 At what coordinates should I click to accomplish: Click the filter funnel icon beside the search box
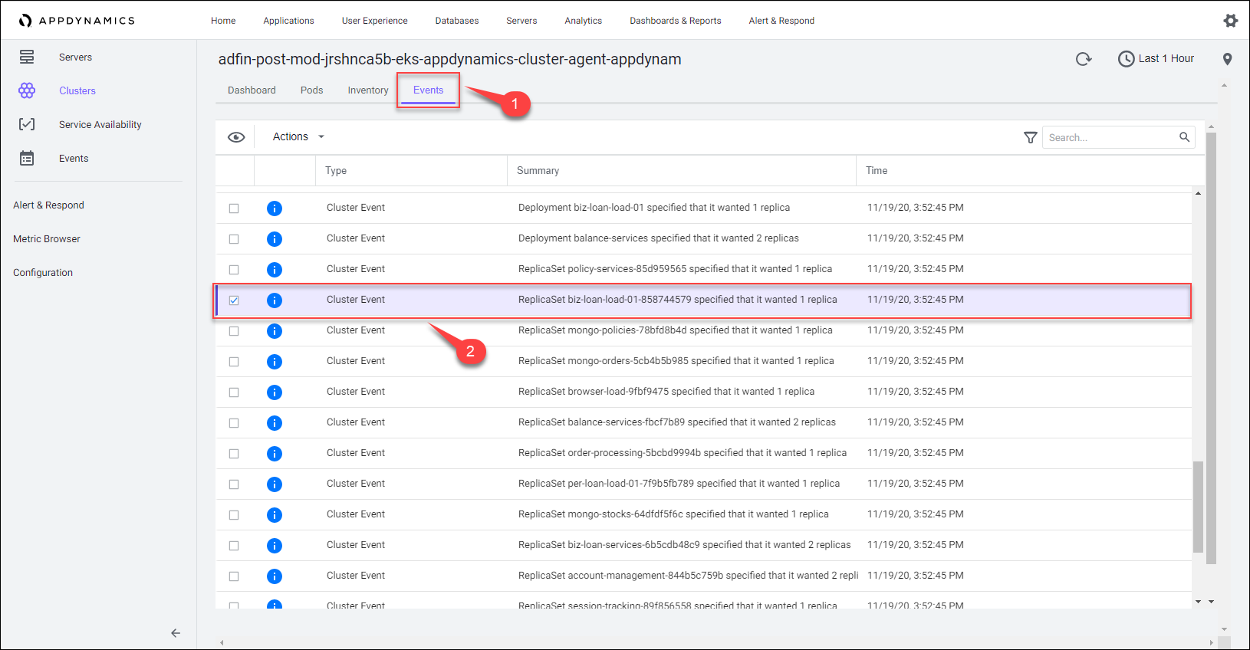(x=1030, y=137)
